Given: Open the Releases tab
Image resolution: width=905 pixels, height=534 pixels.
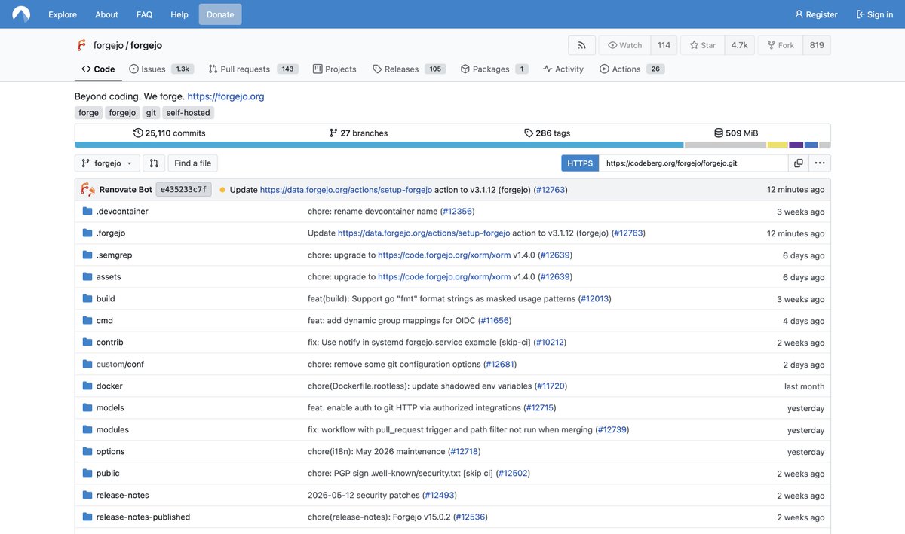Looking at the screenshot, I should (x=409, y=69).
